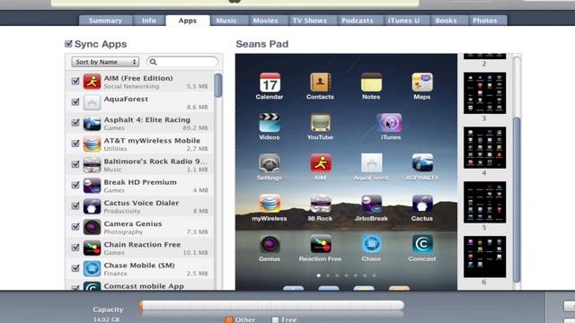Select the Genius icon on the home screen
Screen dimensions: 575x323
coord(270,244)
